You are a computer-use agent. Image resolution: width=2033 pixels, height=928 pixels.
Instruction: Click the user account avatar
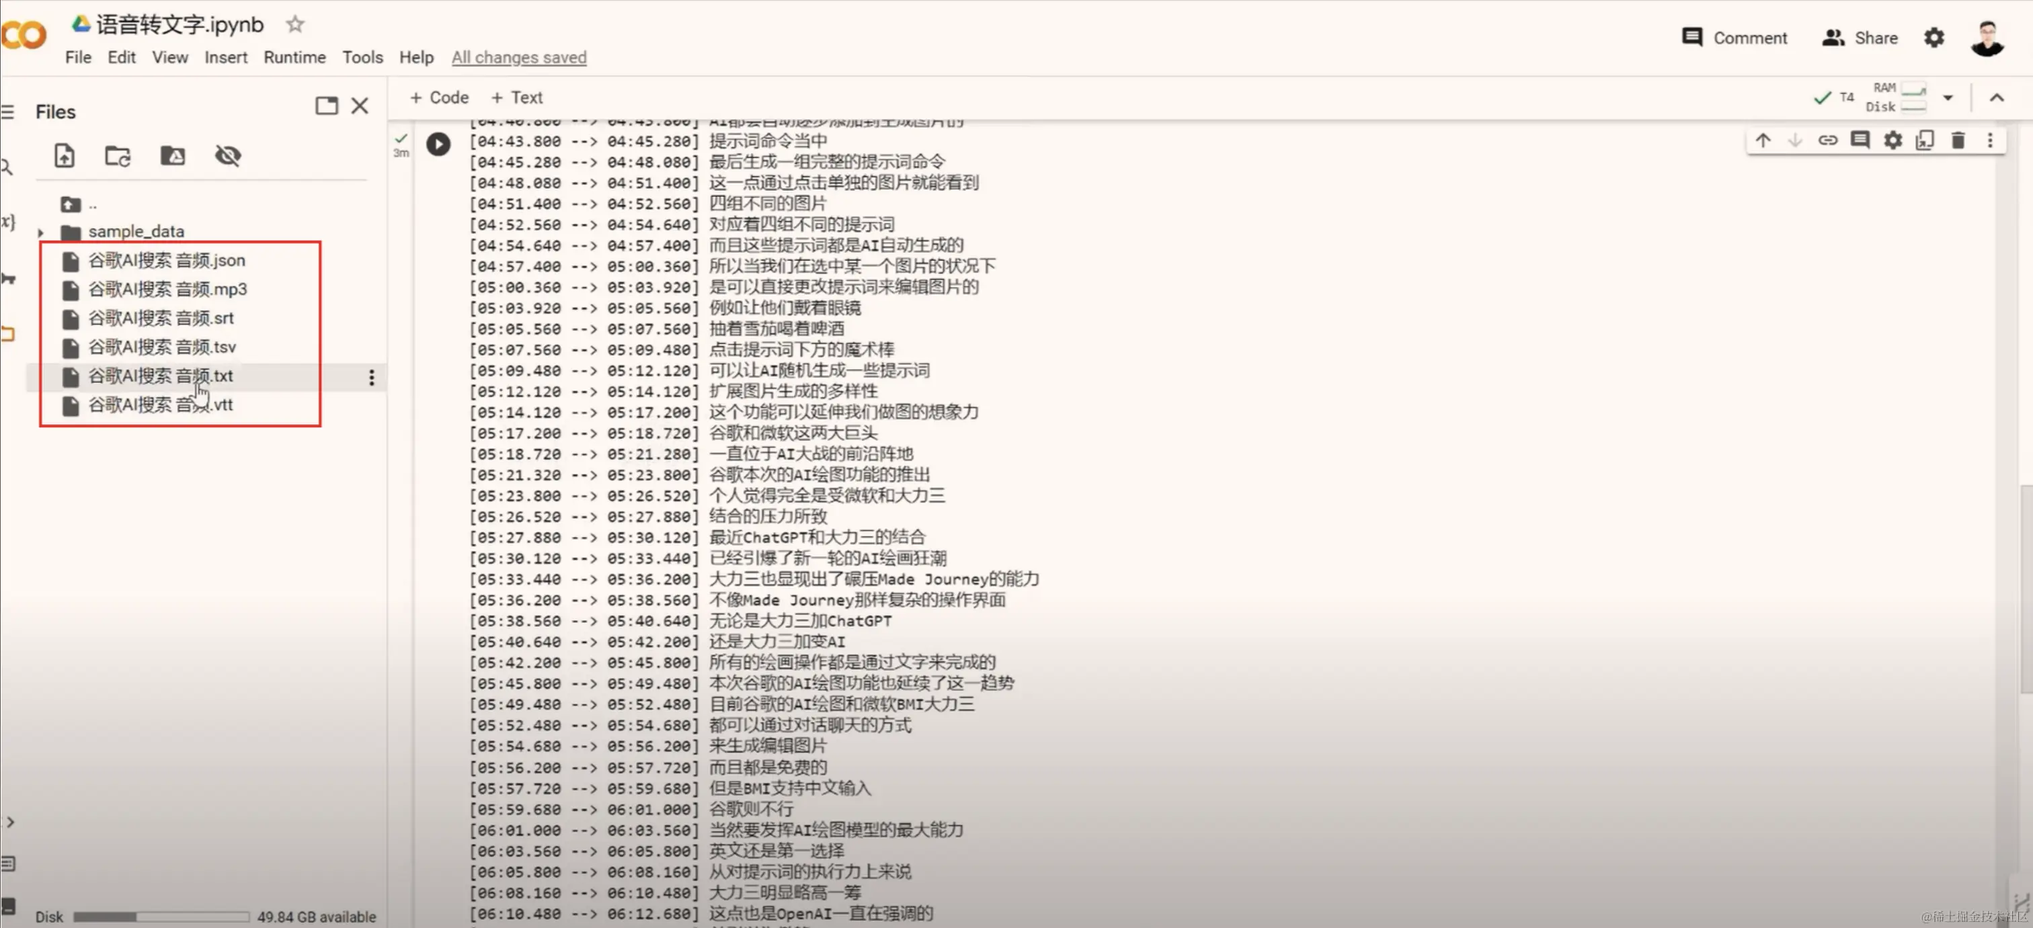(x=1987, y=38)
